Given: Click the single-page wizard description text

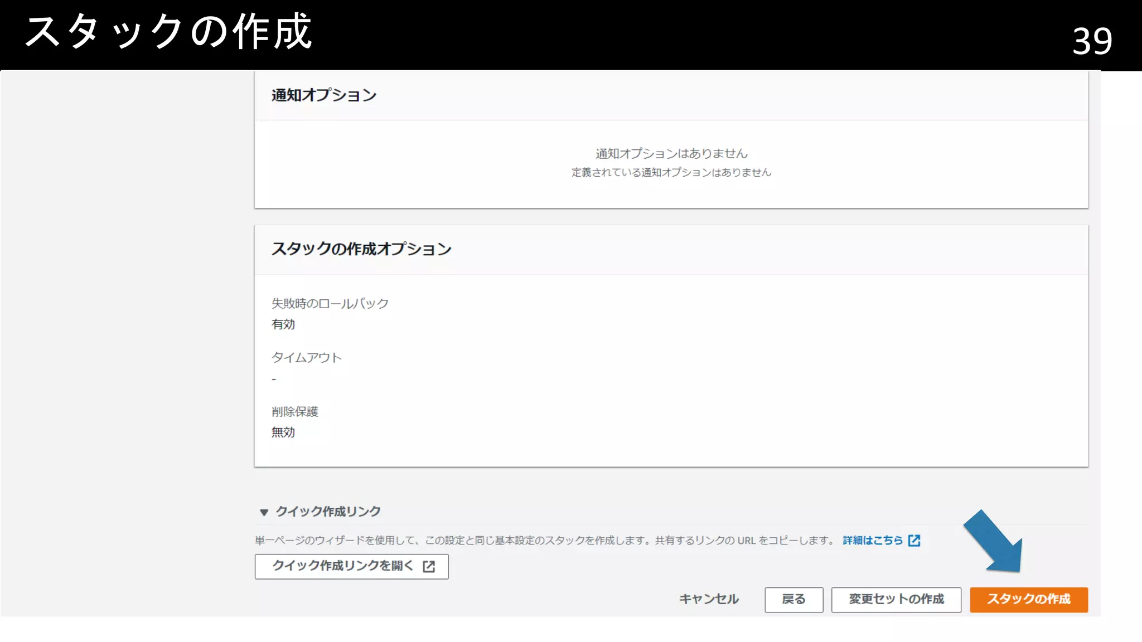Looking at the screenshot, I should coord(545,540).
